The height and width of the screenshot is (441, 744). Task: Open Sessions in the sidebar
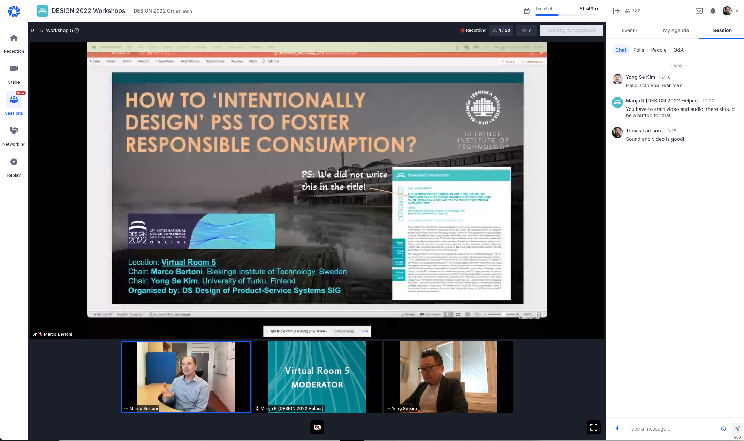pyautogui.click(x=14, y=104)
